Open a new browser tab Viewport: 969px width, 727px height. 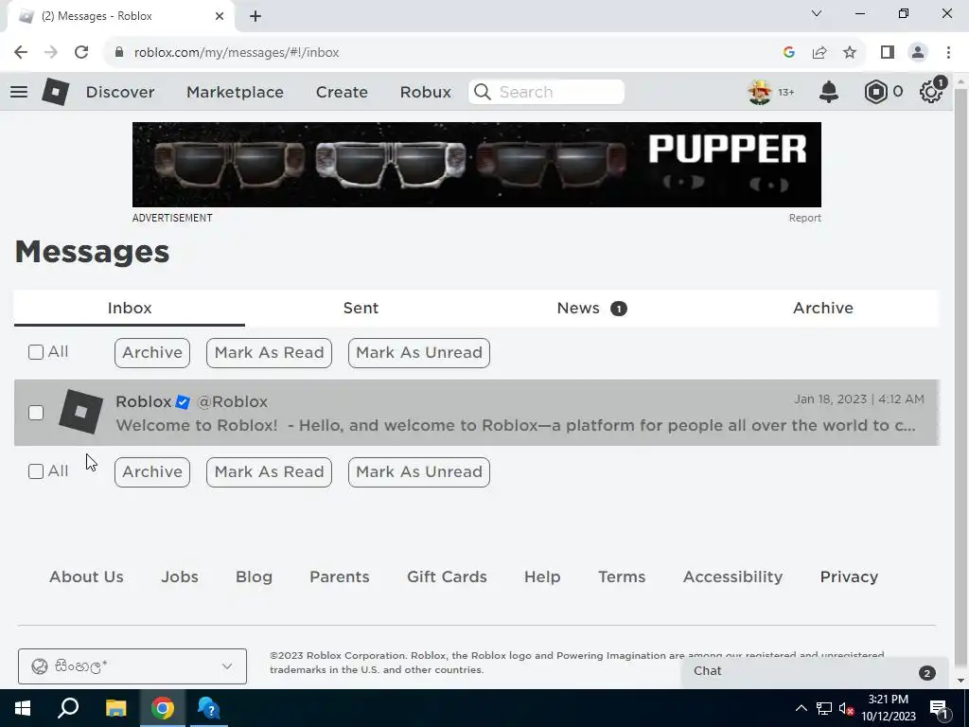click(x=255, y=16)
